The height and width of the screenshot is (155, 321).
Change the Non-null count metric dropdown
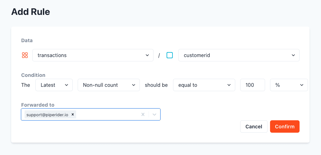coord(109,85)
